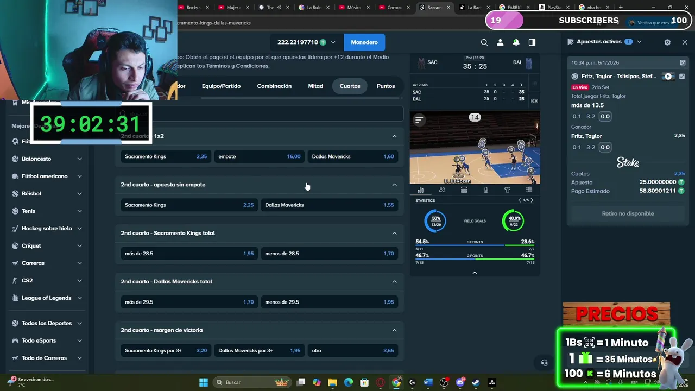
Task: Expand Tenis sidebar category
Action: point(79,211)
